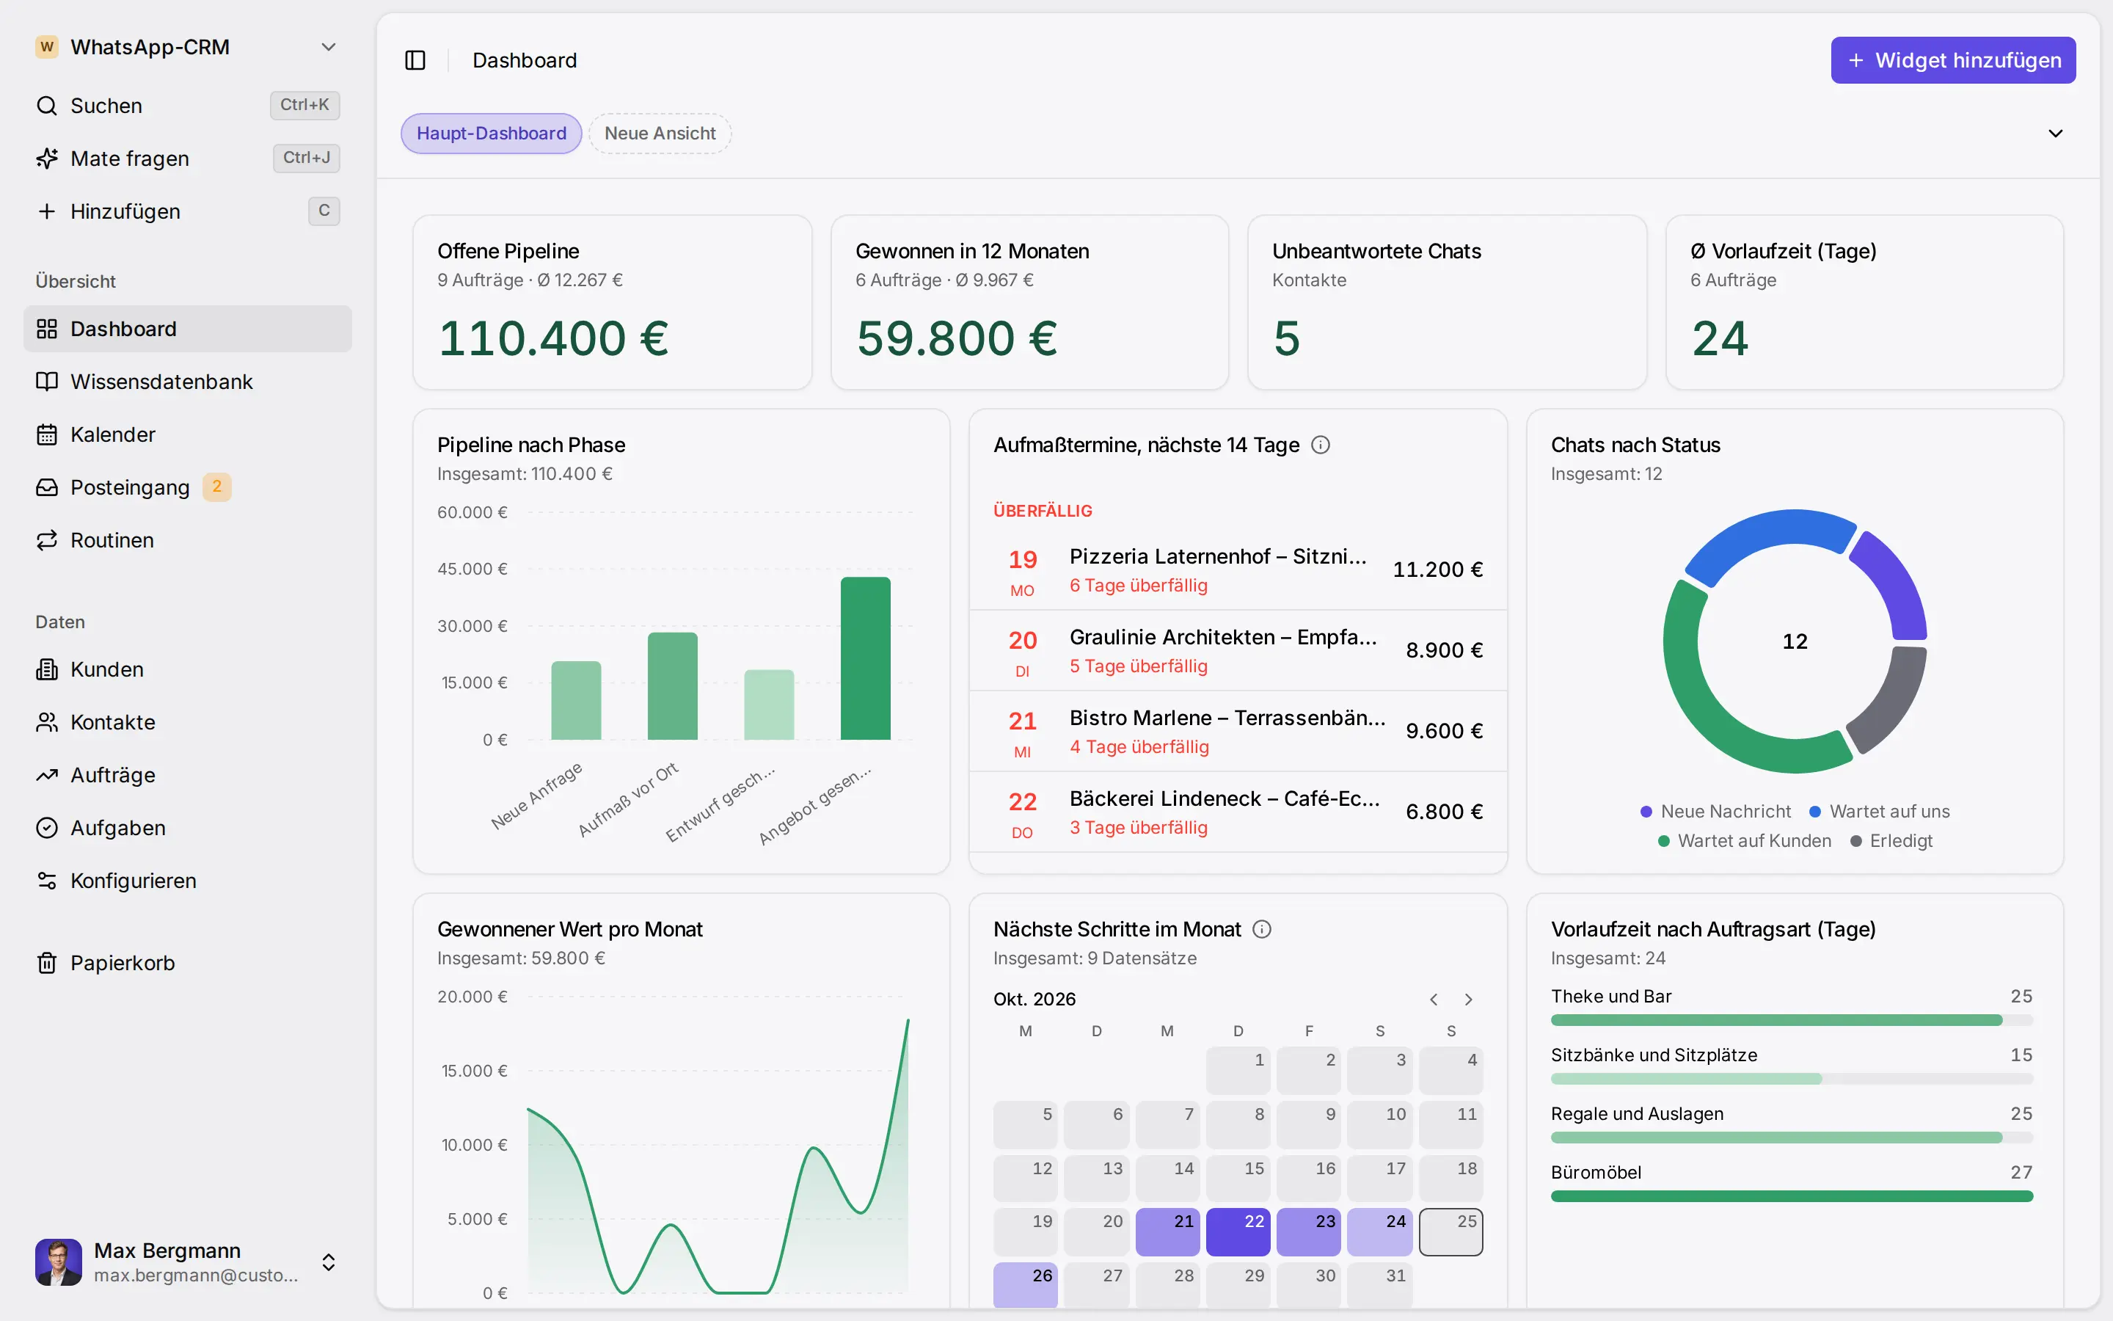Click the Neue Anfrage bar in chart
This screenshot has height=1321, width=2113.
576,701
